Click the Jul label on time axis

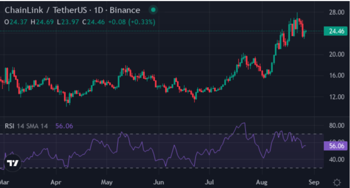click(x=211, y=181)
